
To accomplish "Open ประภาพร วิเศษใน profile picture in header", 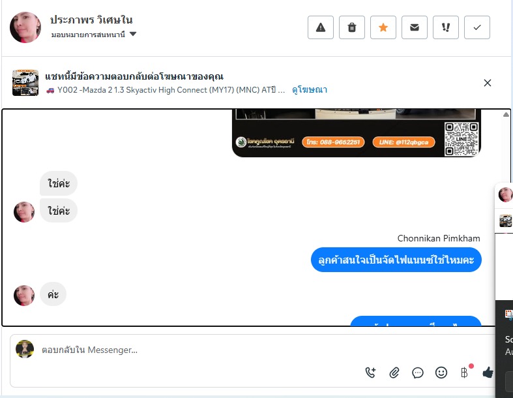I will (25, 27).
